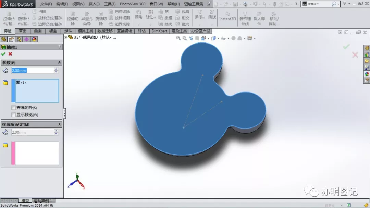The height and width of the screenshot is (208, 370).
Task: Select the Instant3D tool
Action: pyautogui.click(x=227, y=16)
